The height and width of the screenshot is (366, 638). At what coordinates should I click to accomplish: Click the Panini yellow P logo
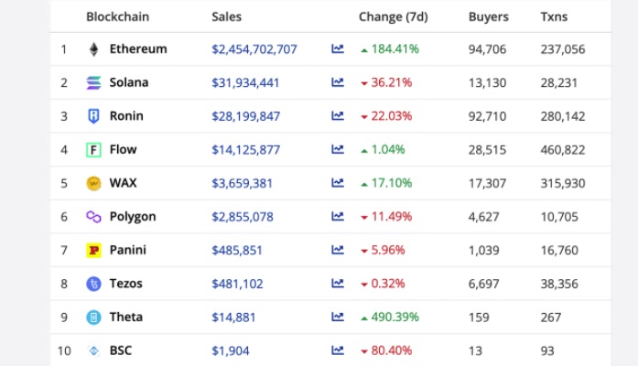click(93, 250)
